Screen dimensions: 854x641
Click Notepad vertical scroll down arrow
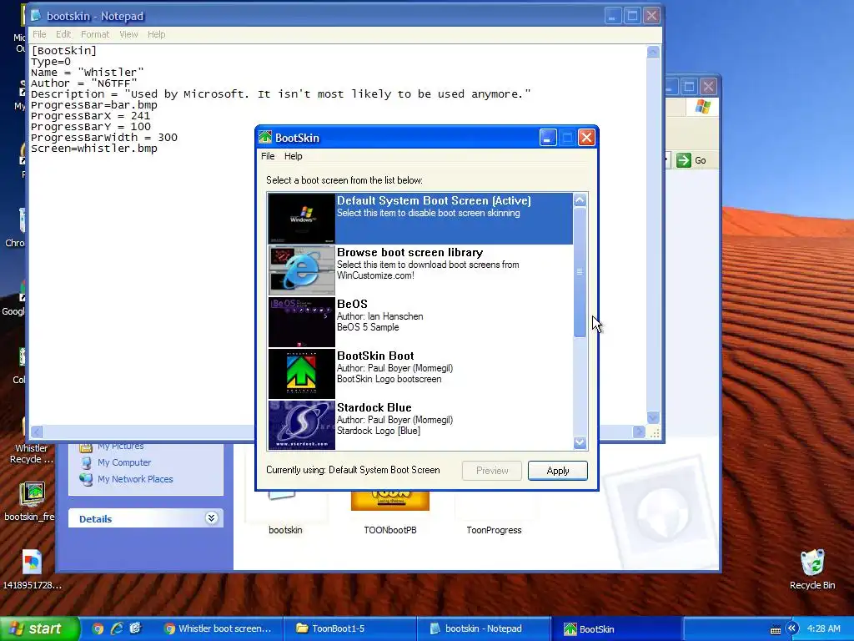click(653, 417)
